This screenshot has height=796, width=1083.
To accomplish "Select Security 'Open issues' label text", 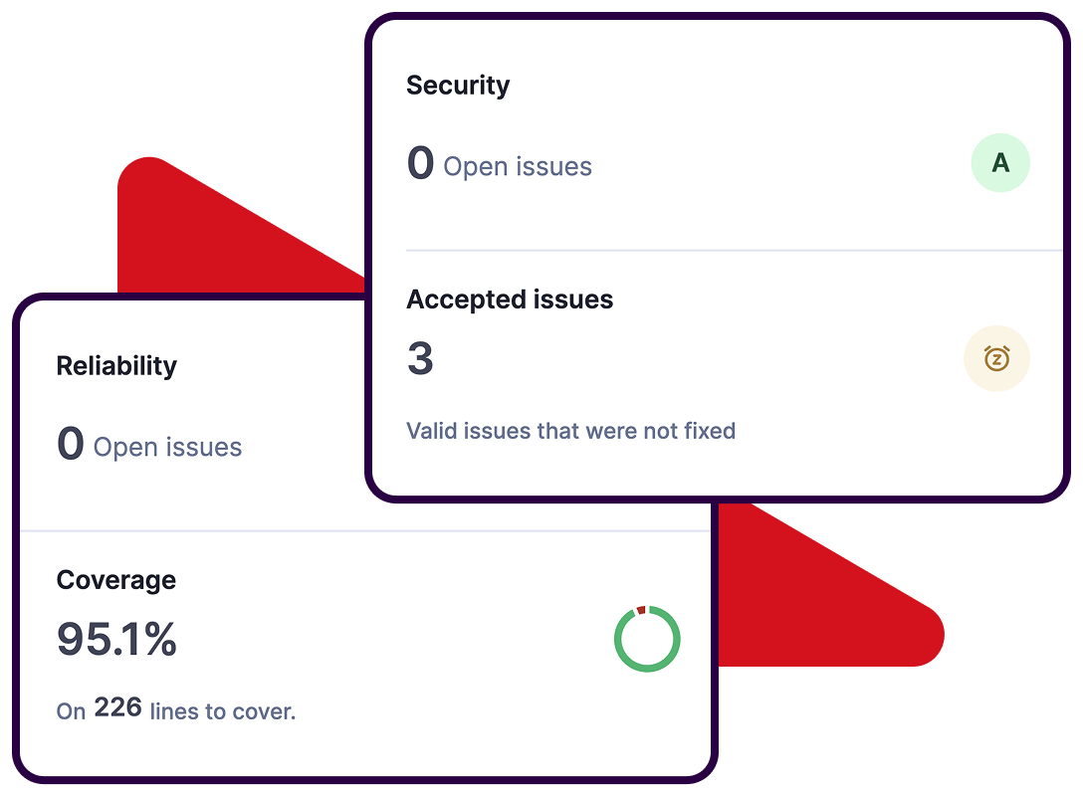I will [518, 167].
